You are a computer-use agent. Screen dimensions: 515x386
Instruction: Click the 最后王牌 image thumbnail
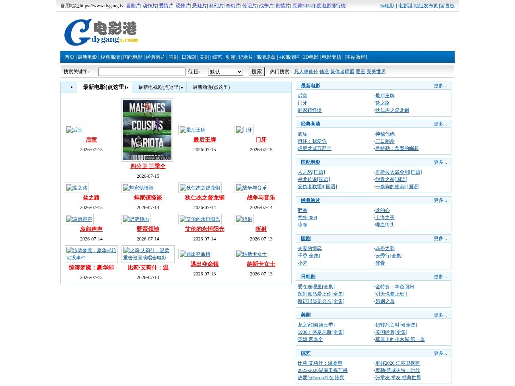(193, 130)
